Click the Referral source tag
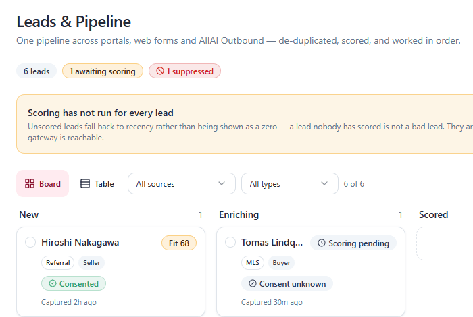Image resolution: width=473 pixels, height=317 pixels. (x=58, y=263)
